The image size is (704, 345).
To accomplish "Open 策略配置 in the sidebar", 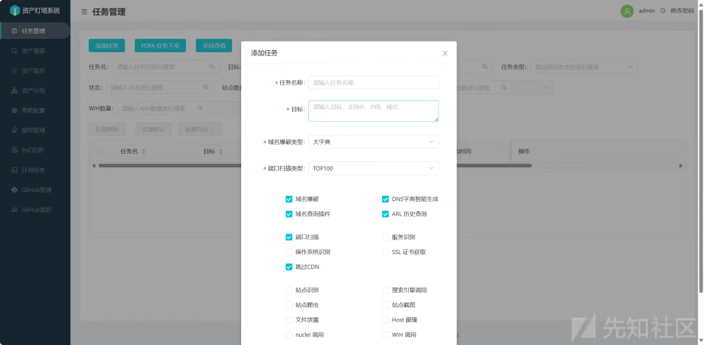I will [35, 111].
